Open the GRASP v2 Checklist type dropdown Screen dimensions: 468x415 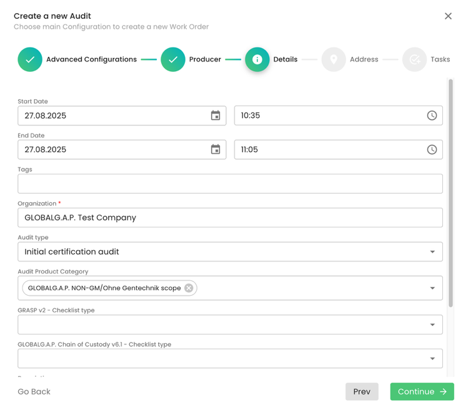tap(432, 325)
